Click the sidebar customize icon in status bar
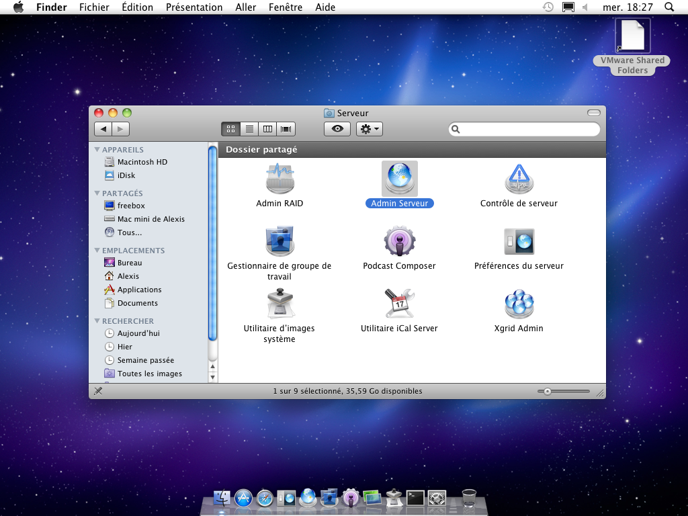 (x=98, y=391)
